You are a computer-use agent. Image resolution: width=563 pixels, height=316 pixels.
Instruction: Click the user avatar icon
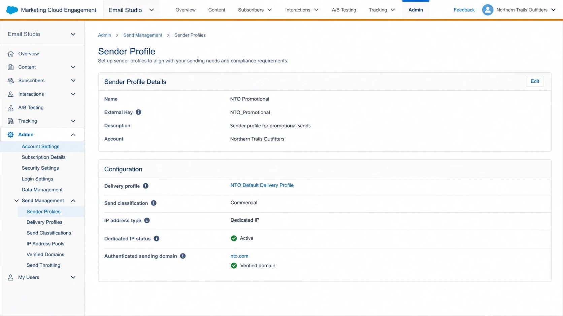(487, 10)
